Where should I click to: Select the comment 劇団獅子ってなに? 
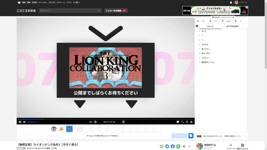pos(208,62)
